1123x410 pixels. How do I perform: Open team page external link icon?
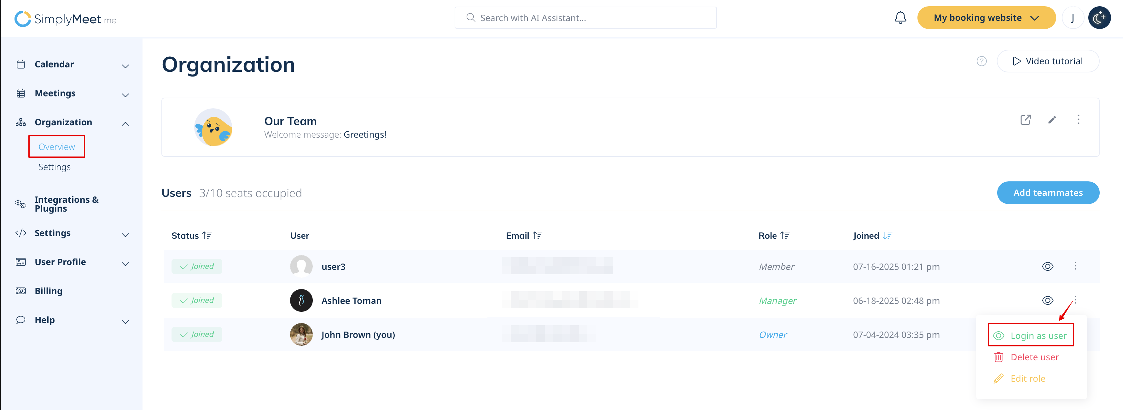coord(1025,120)
